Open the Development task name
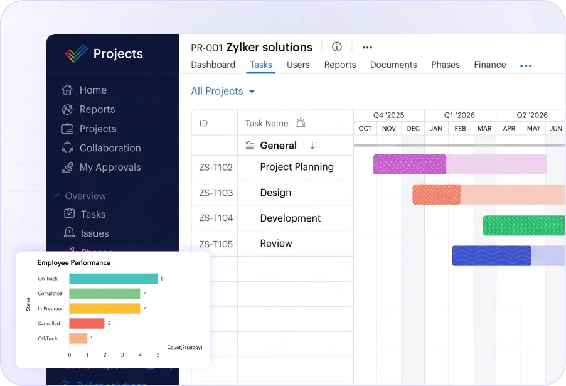This screenshot has height=386, width=566. (291, 218)
